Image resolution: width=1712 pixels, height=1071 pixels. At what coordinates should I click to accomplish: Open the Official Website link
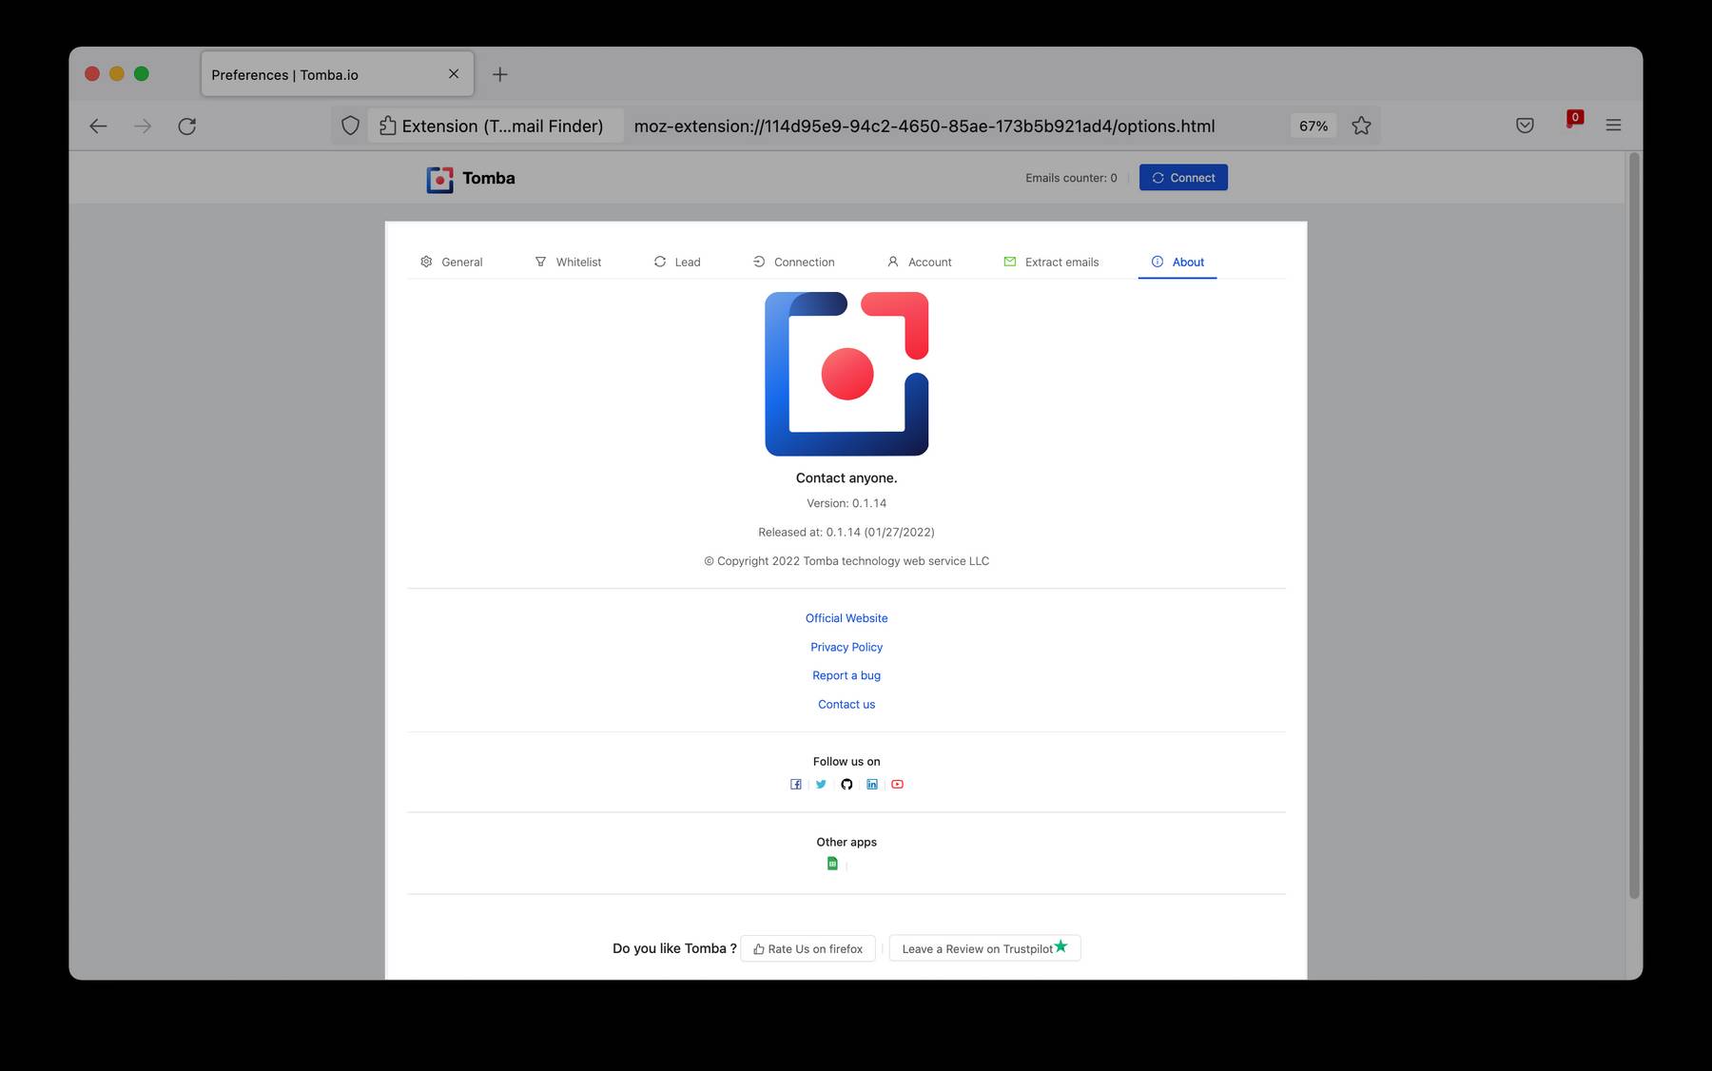coord(846,618)
